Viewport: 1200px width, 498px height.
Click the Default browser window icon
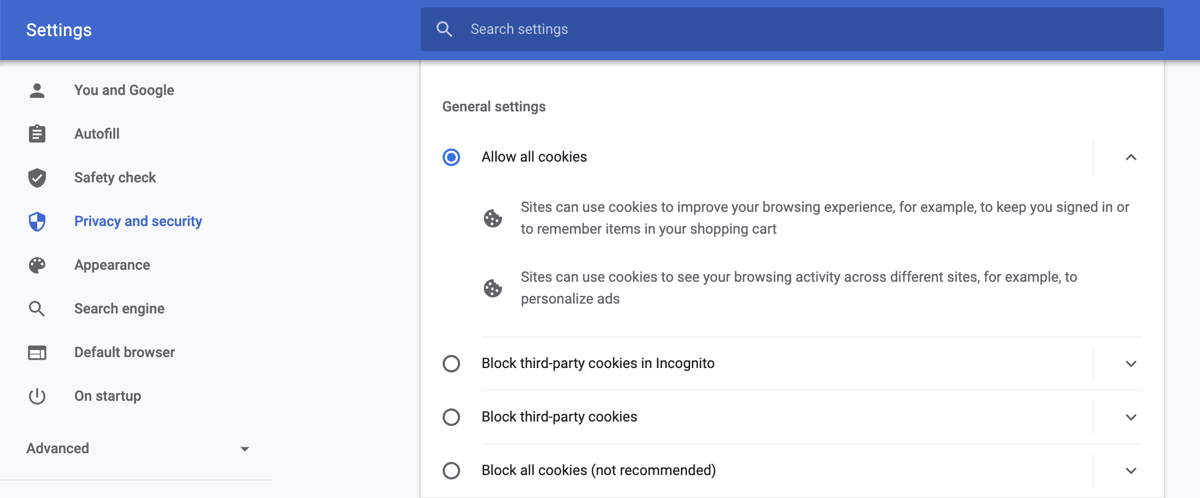(37, 353)
